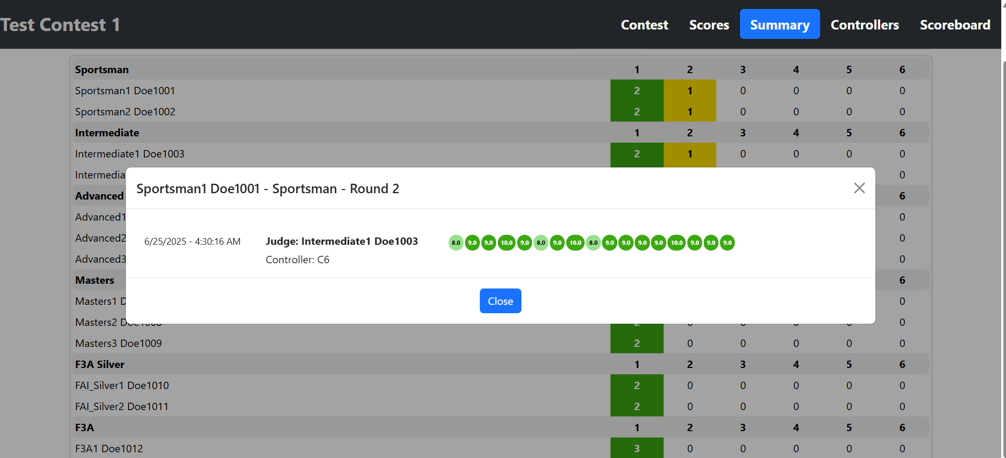Go to the Controllers tab

[864, 25]
